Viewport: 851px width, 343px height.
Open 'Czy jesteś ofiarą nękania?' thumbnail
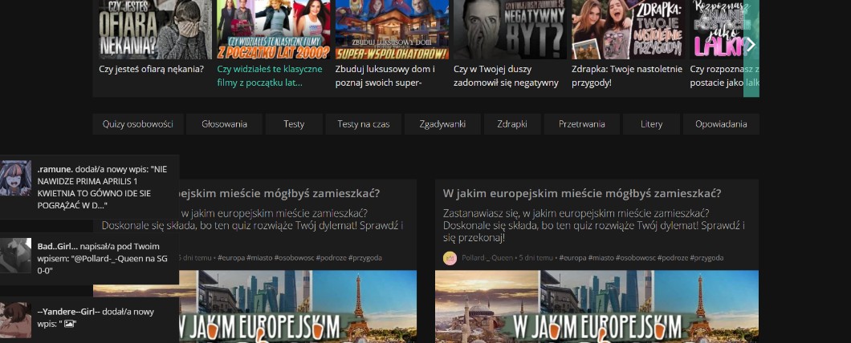pyautogui.click(x=155, y=30)
